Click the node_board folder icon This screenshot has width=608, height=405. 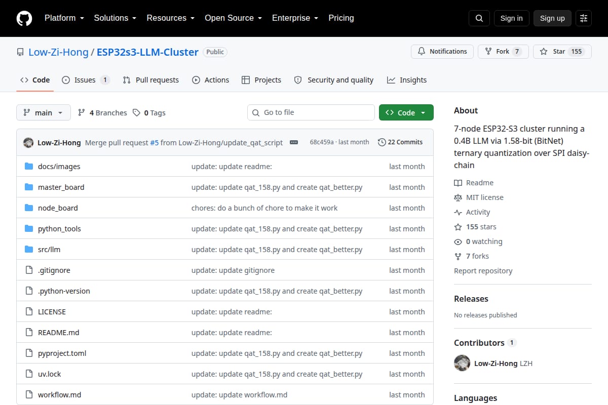pyautogui.click(x=29, y=208)
